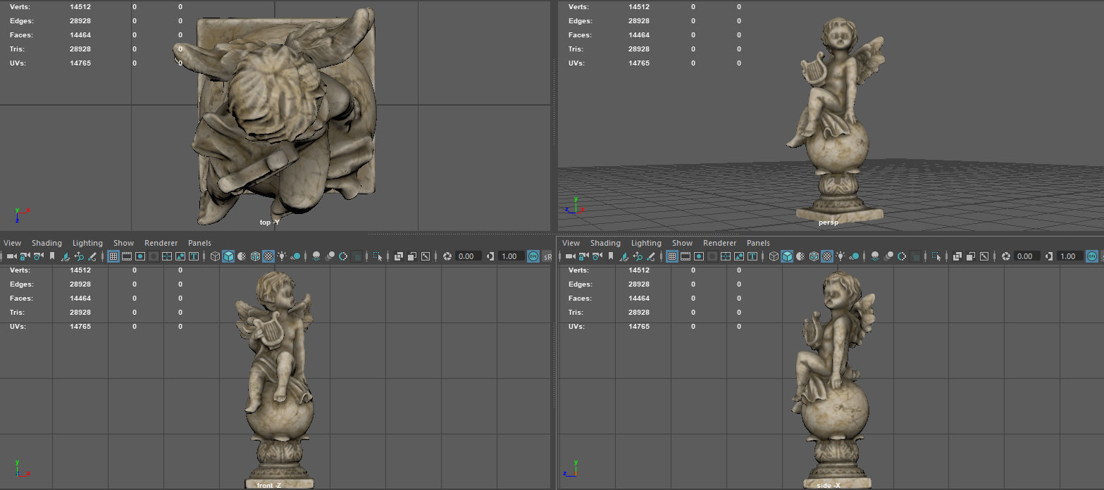The image size is (1104, 490).
Task: Toggle Resolution Gate in front panel toolbar
Action: (x=140, y=256)
